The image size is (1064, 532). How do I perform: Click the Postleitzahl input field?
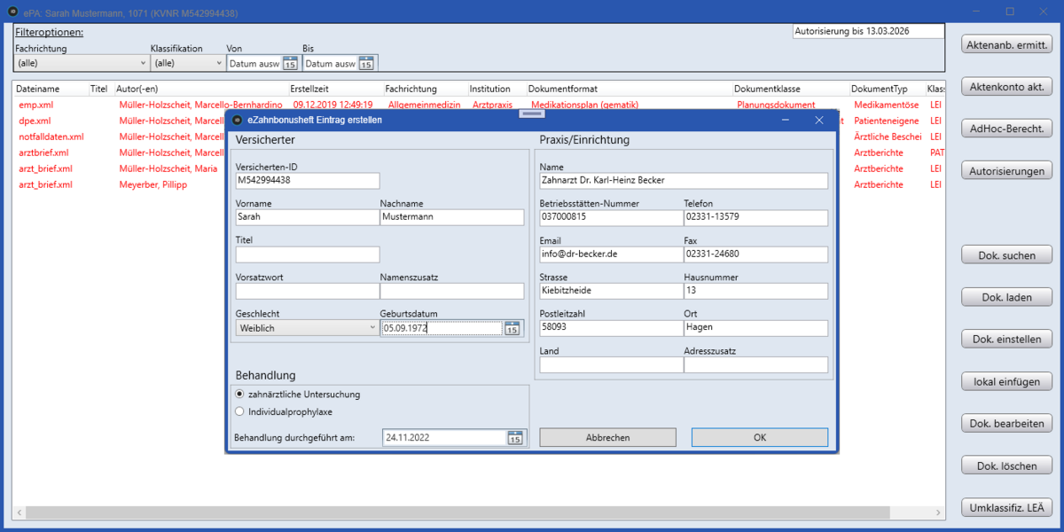[612, 328]
